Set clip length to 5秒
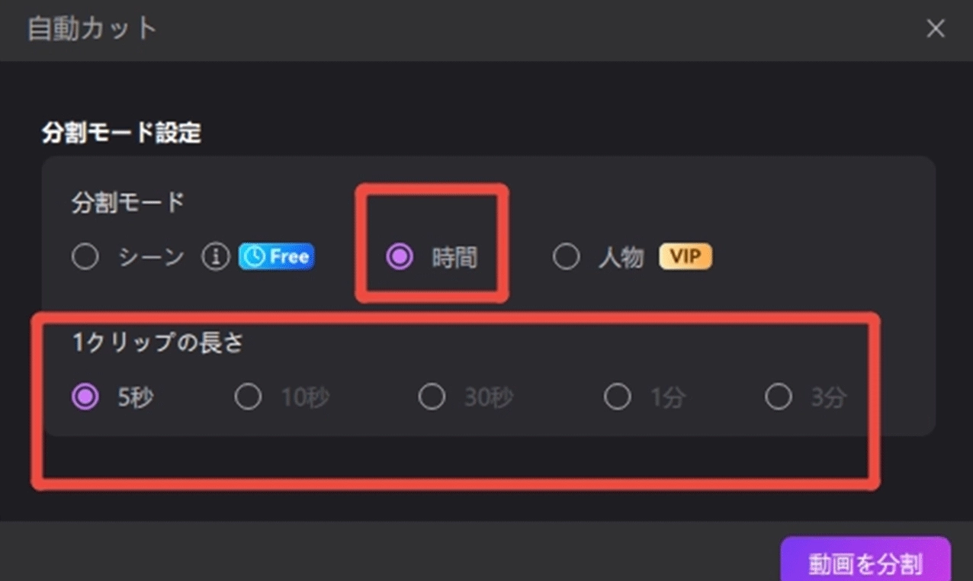 coord(85,396)
